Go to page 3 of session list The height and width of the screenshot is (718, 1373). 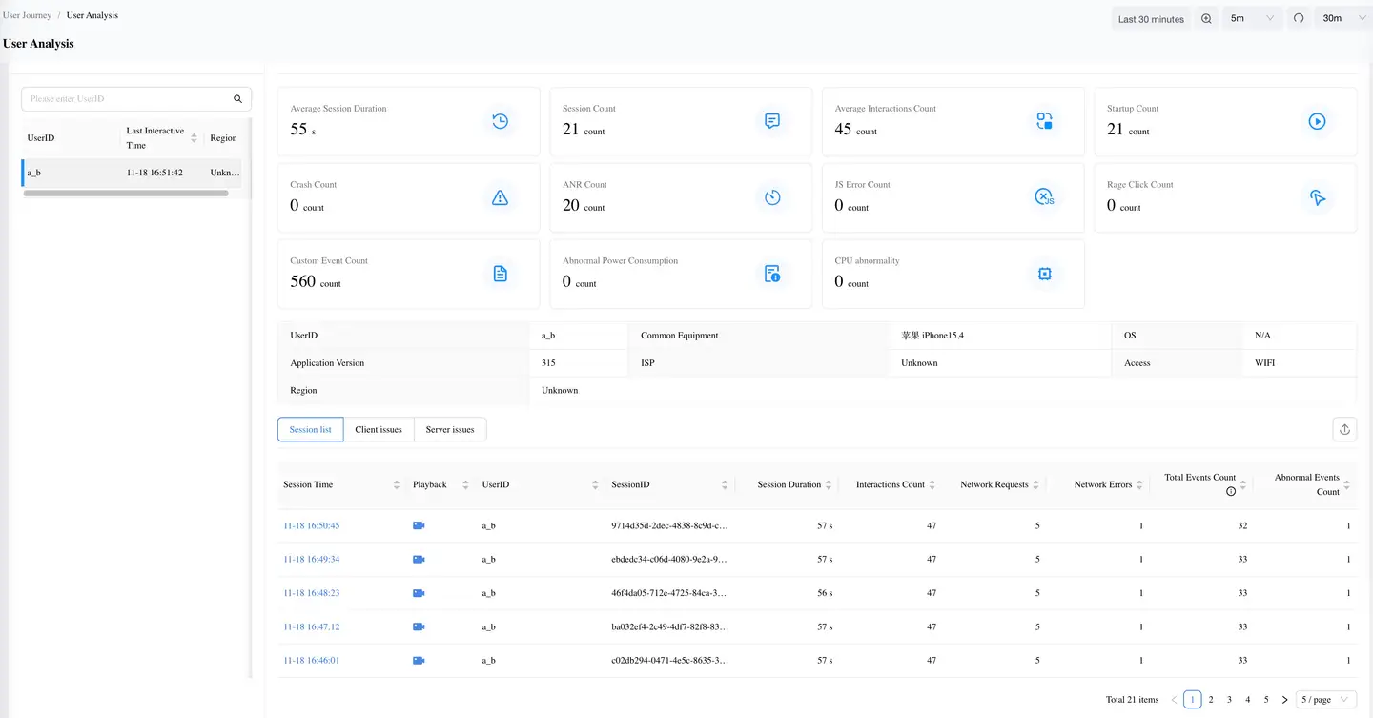1230,700
